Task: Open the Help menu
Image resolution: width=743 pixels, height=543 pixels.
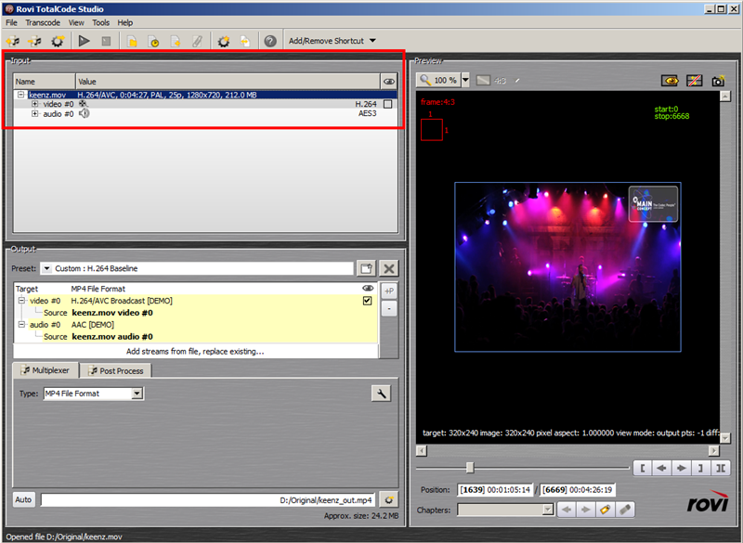Action: [x=125, y=22]
